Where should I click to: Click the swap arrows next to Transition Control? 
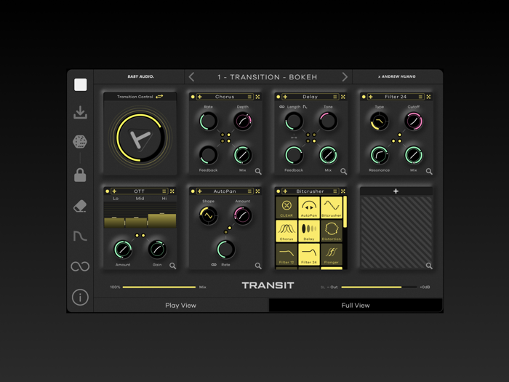coord(159,97)
